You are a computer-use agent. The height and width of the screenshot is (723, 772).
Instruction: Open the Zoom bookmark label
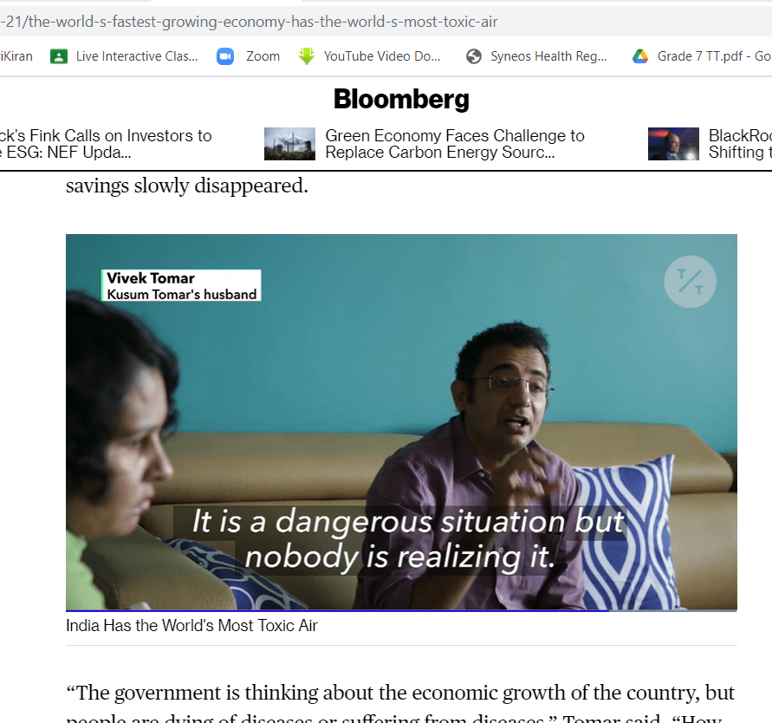point(263,56)
